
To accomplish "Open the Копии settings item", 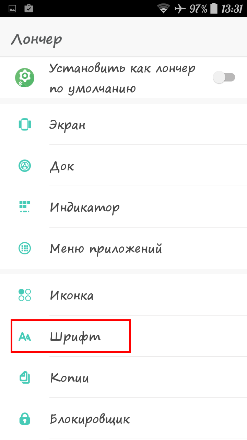I will pos(123,377).
